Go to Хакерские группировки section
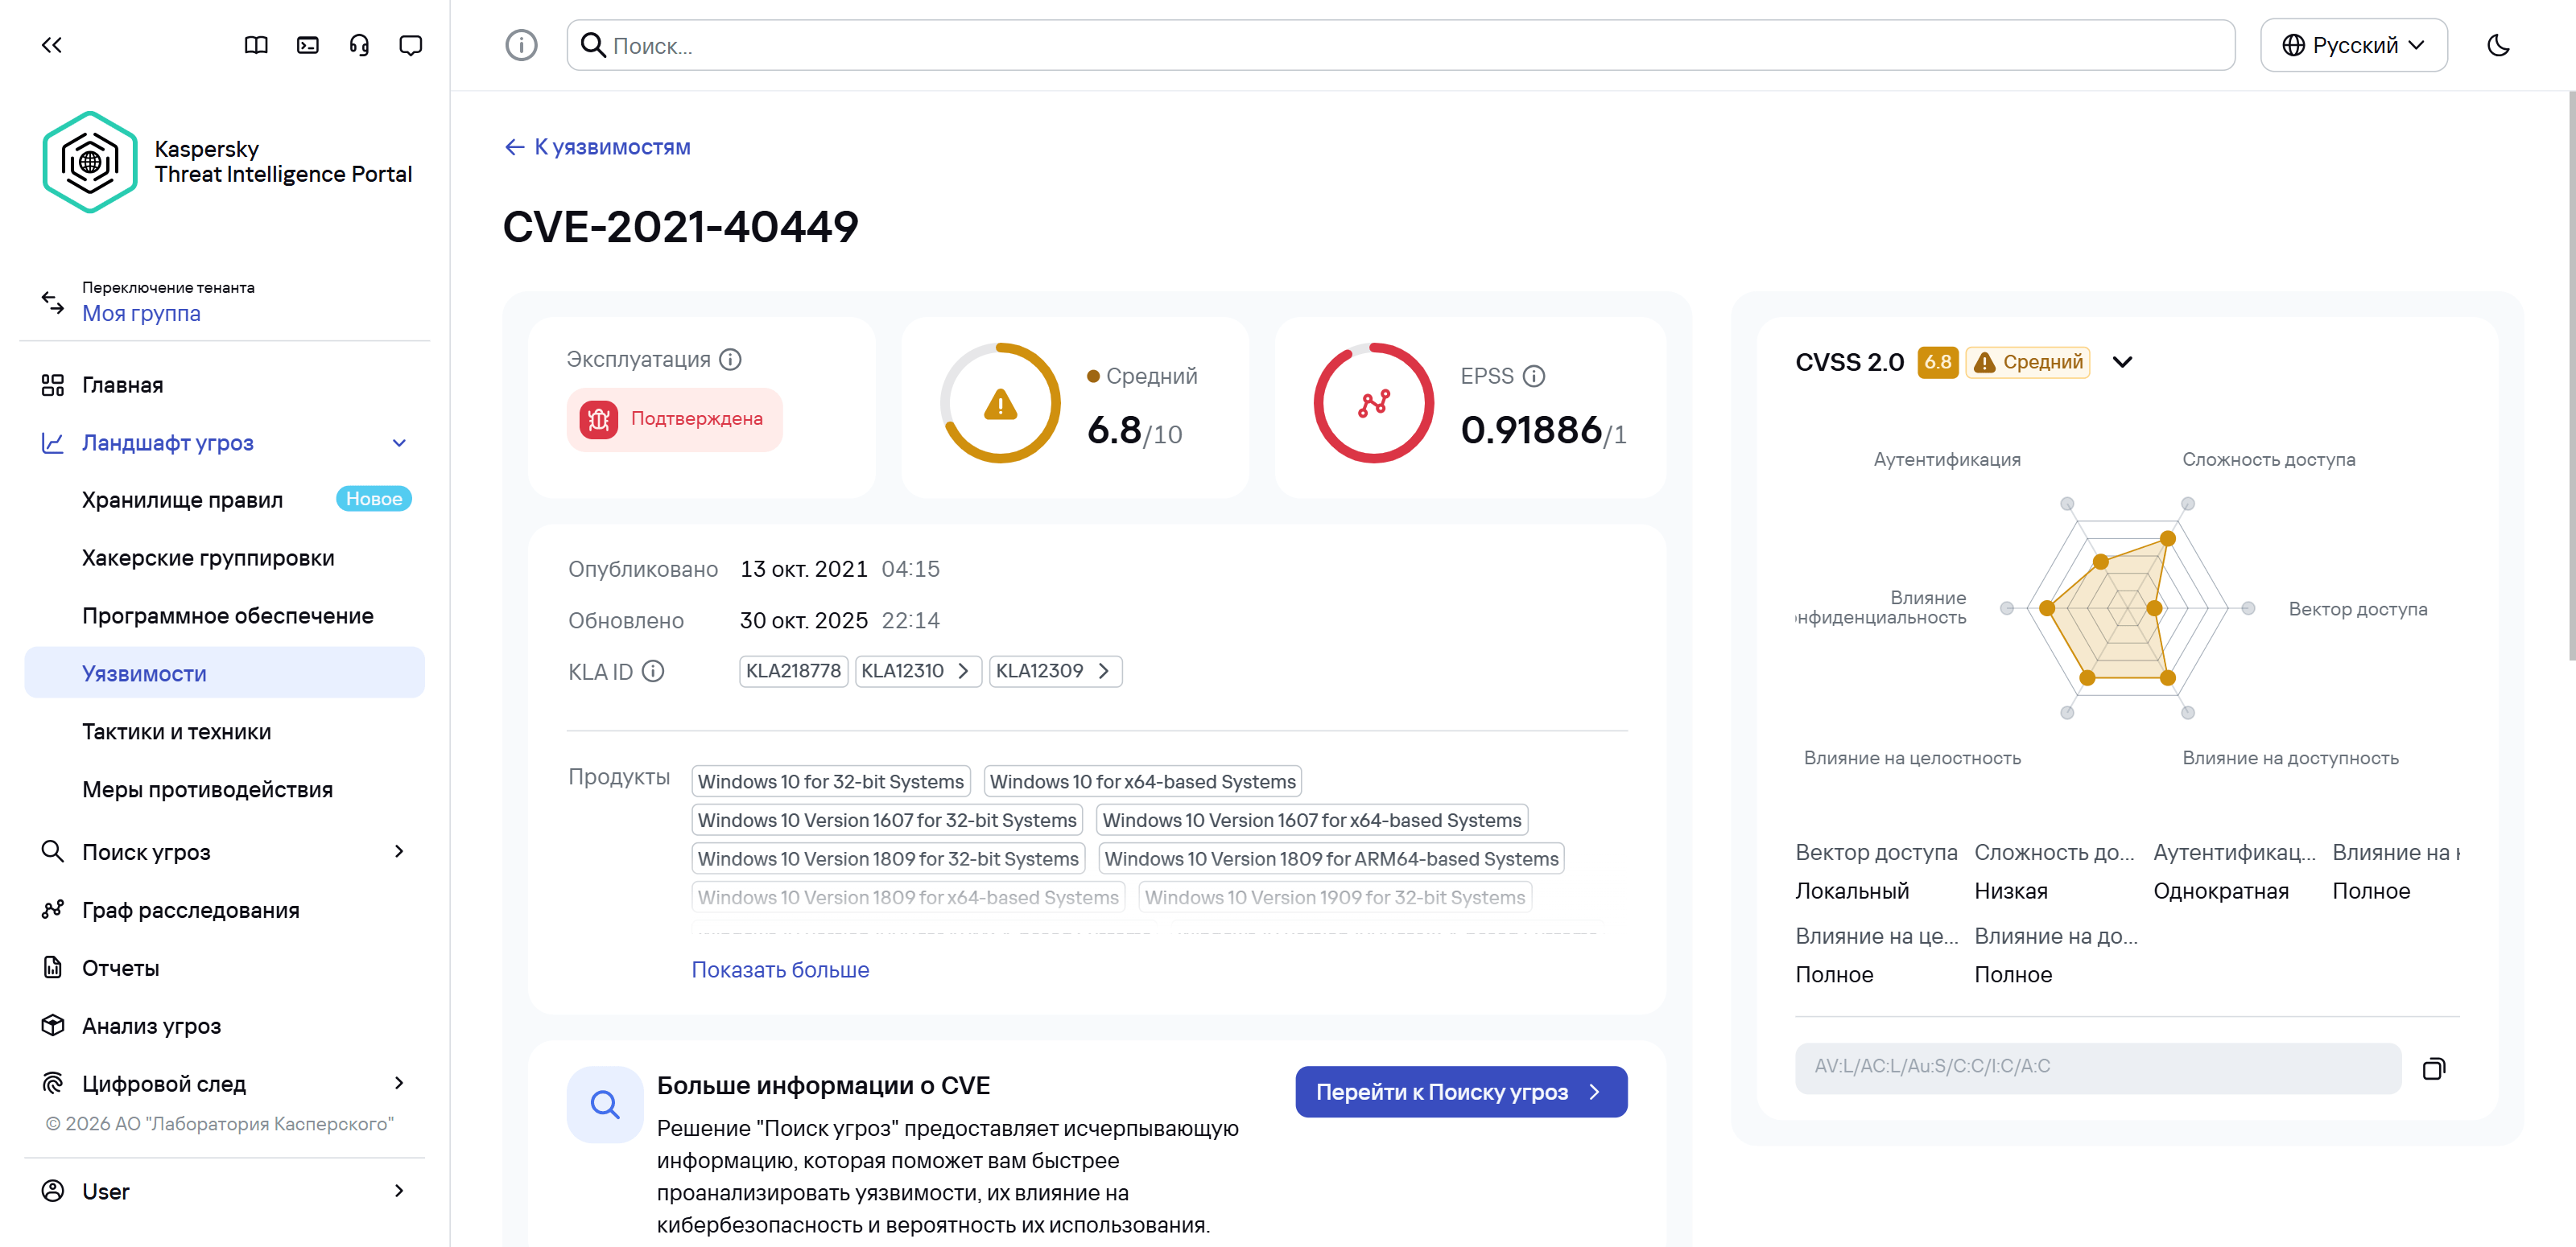 point(208,558)
